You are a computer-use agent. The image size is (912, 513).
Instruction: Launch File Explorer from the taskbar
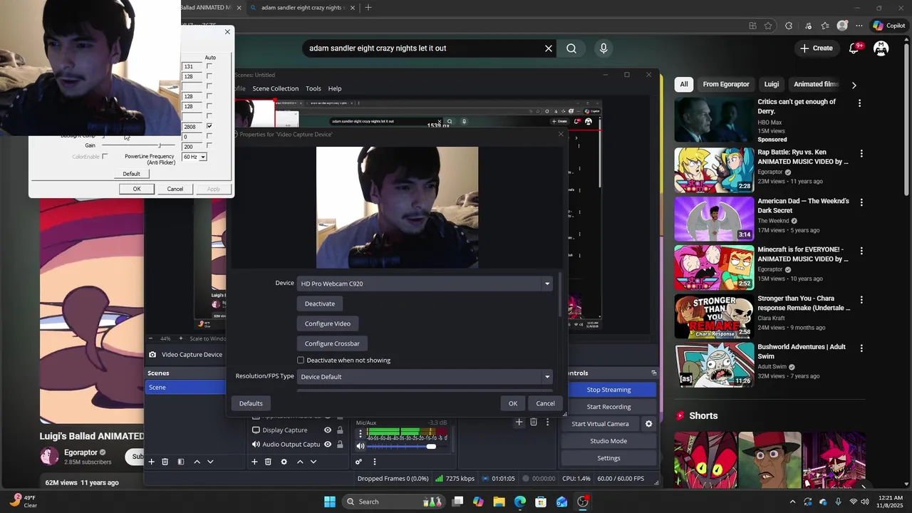point(499,502)
